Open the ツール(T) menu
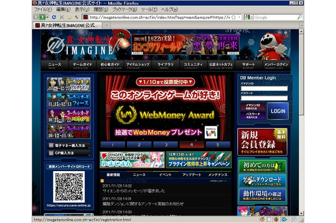 [x=149, y=9]
